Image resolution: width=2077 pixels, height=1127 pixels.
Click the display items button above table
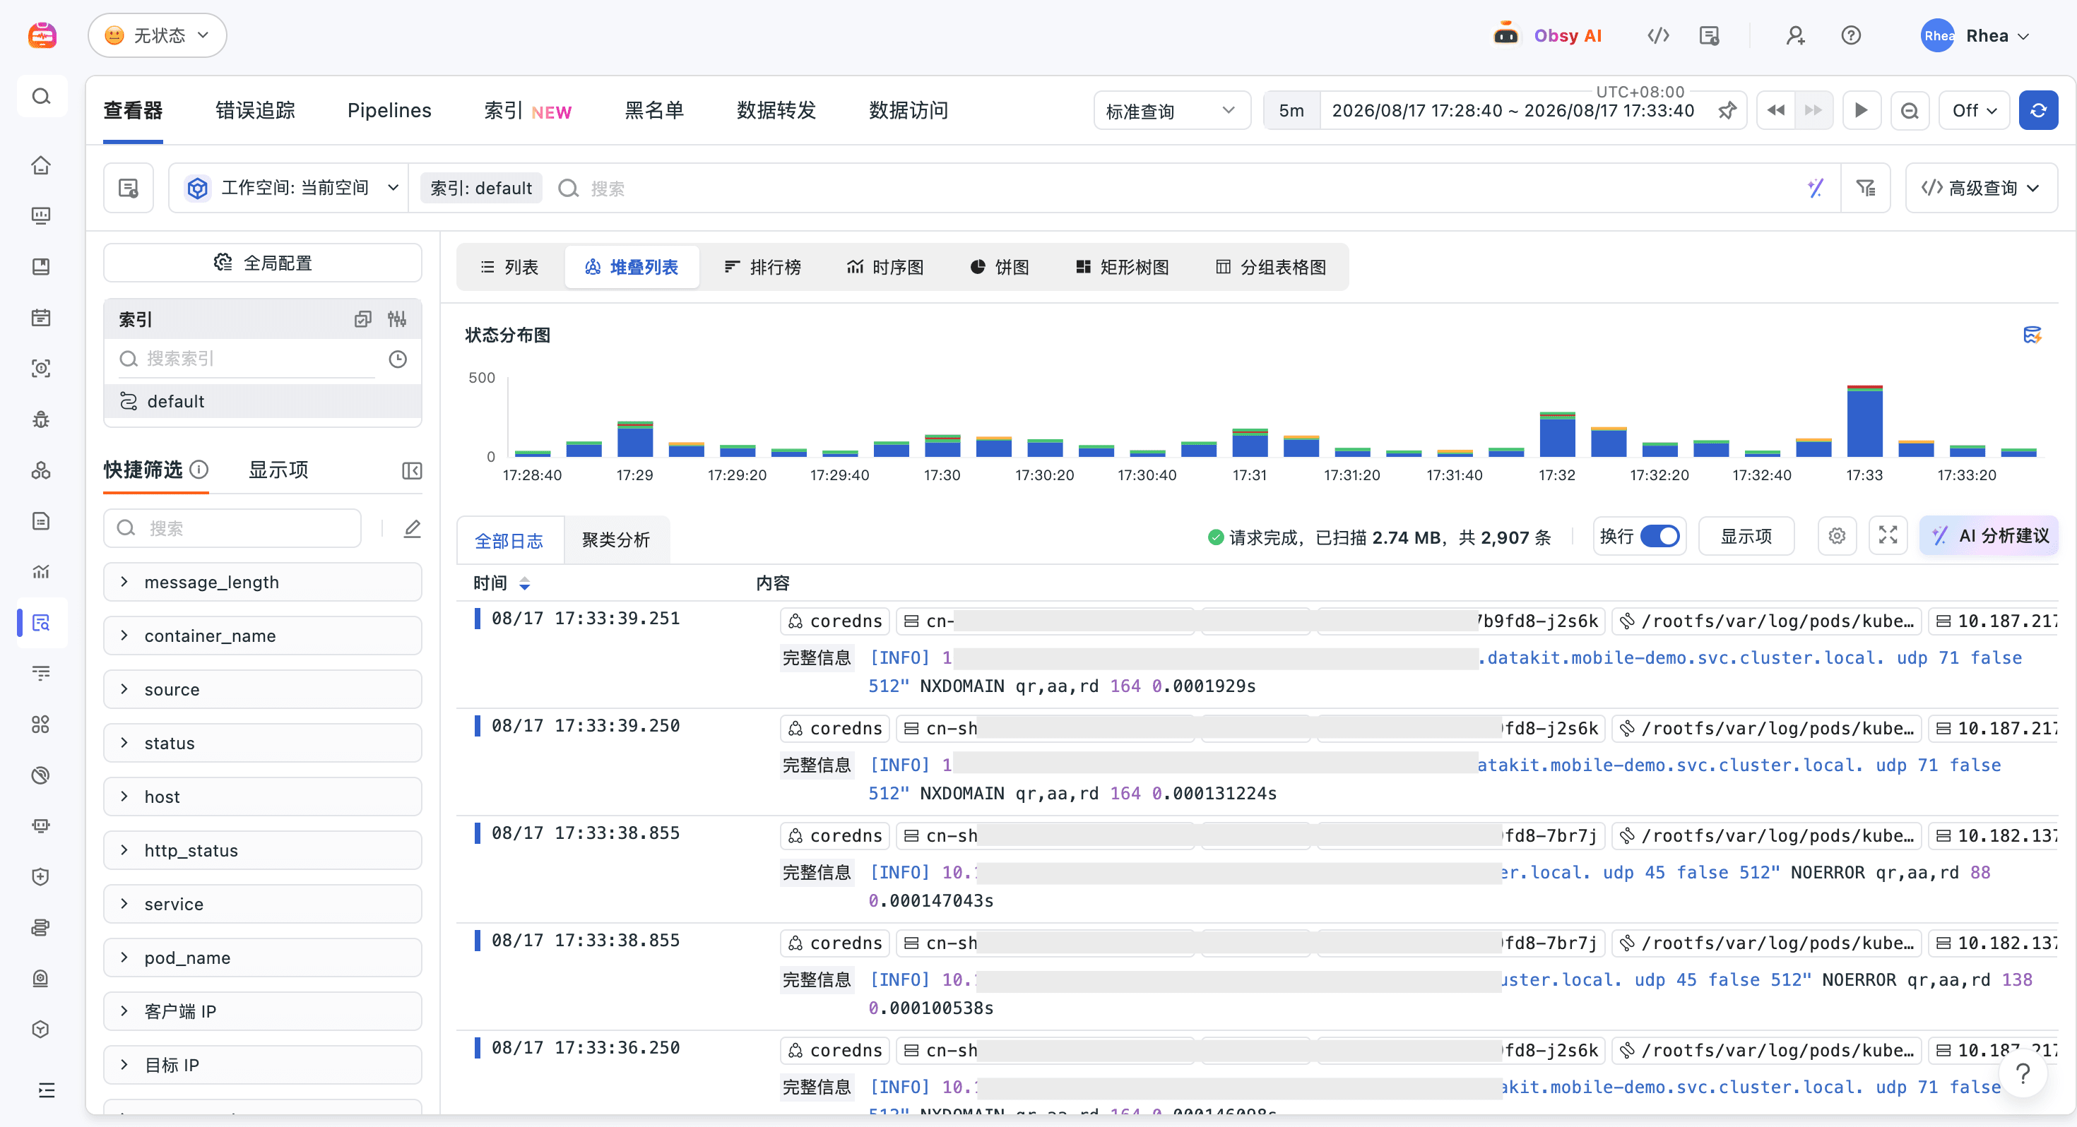(1746, 536)
